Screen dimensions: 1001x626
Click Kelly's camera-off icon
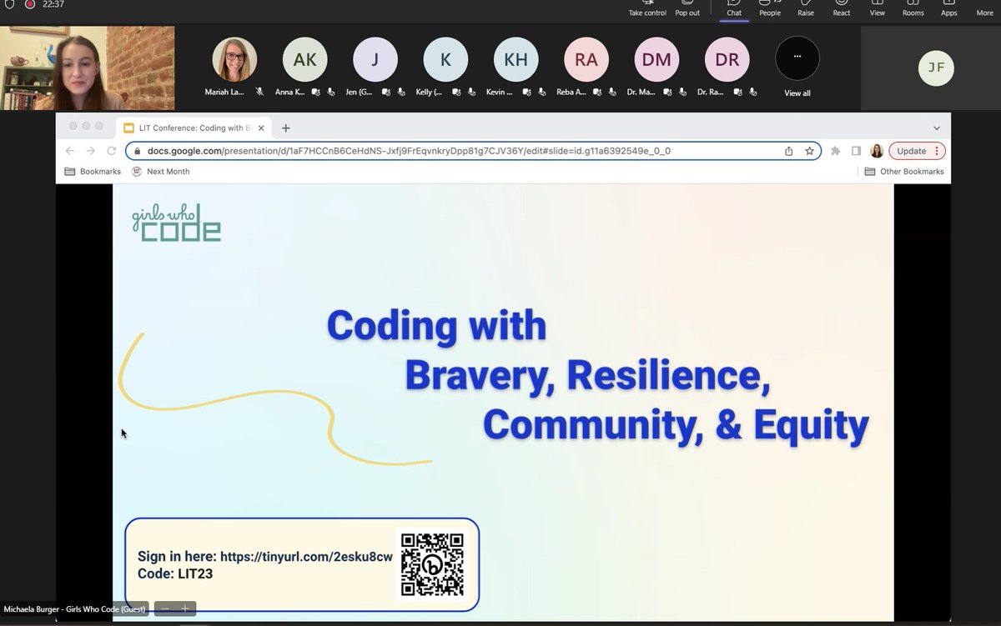point(457,93)
